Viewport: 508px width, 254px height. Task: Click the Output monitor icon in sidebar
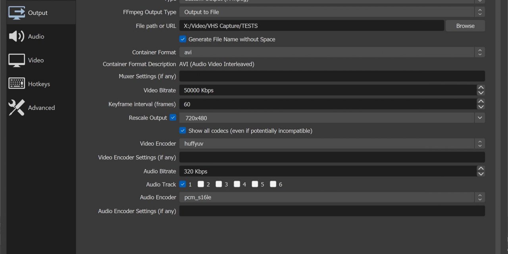(17, 13)
